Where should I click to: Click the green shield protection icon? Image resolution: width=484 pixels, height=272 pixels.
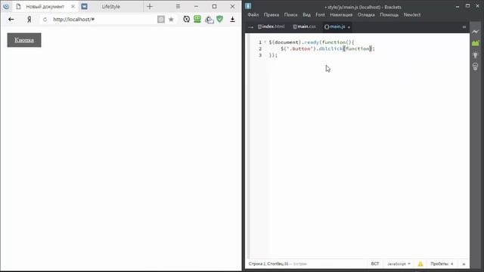[x=220, y=19]
